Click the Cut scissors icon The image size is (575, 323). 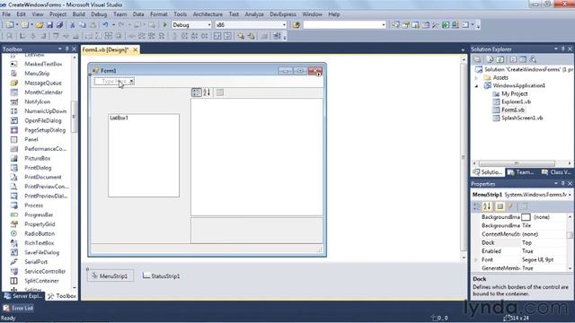pos(73,25)
